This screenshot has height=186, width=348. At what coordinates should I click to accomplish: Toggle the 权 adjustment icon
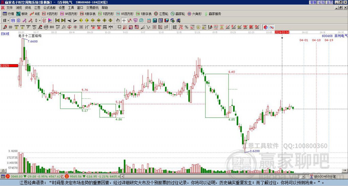coord(44,20)
